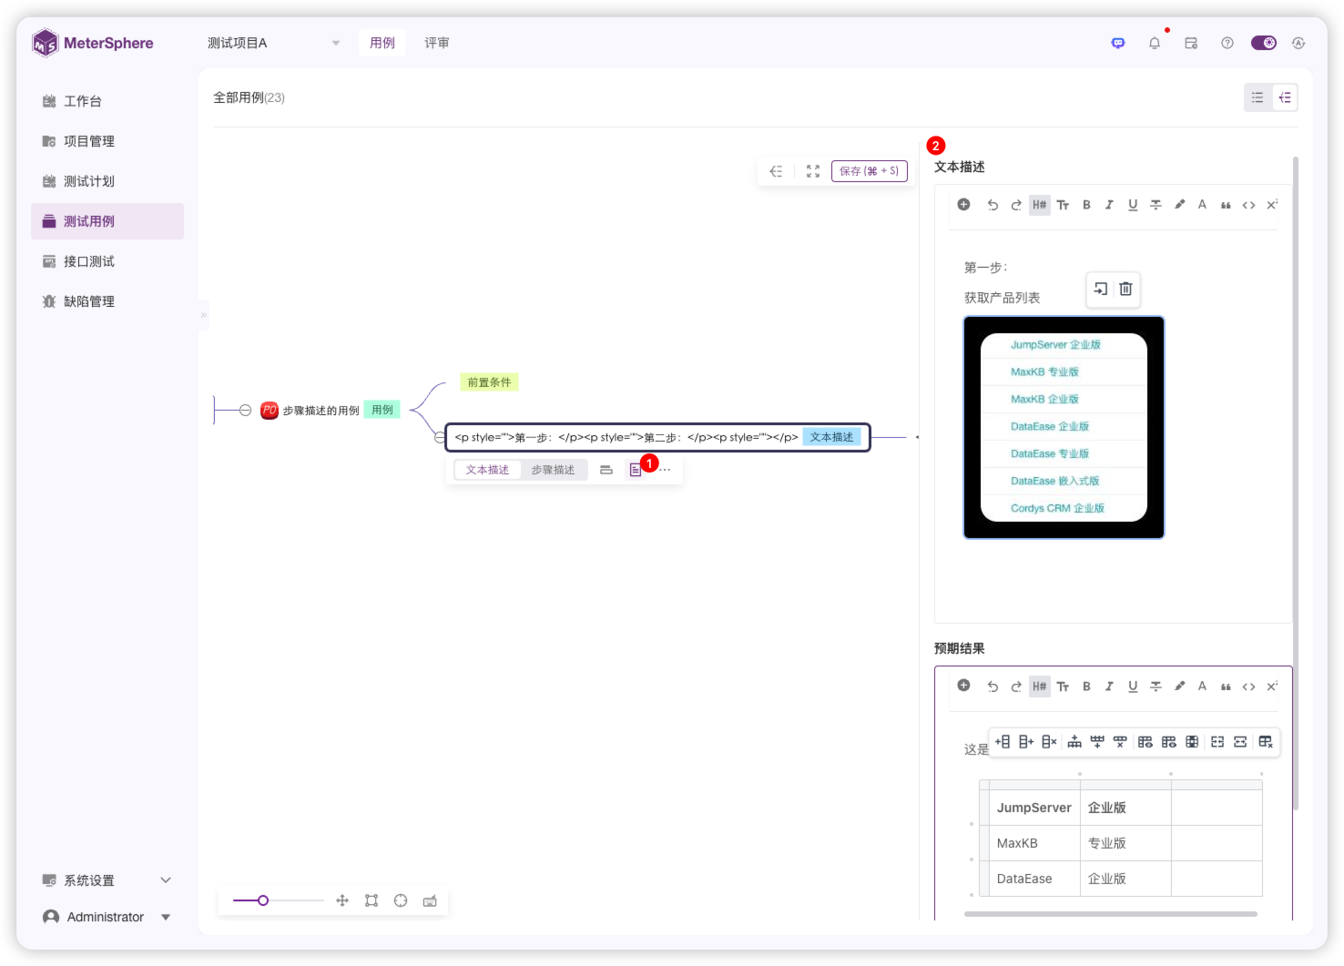Select 步骤描述 in the node toolbar

[554, 469]
